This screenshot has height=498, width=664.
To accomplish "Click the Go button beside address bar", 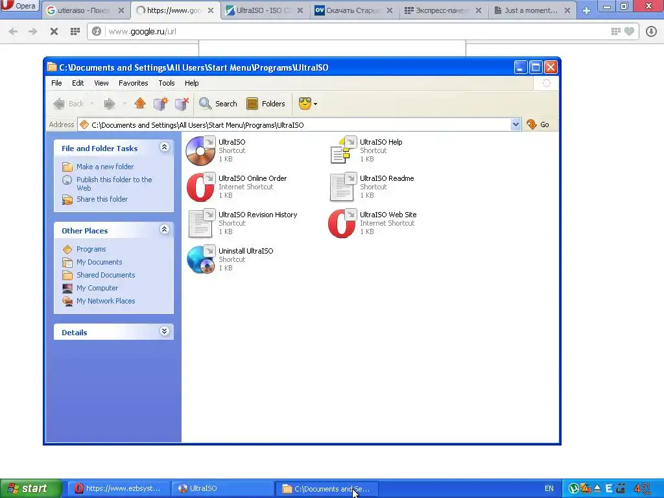I will (x=538, y=124).
